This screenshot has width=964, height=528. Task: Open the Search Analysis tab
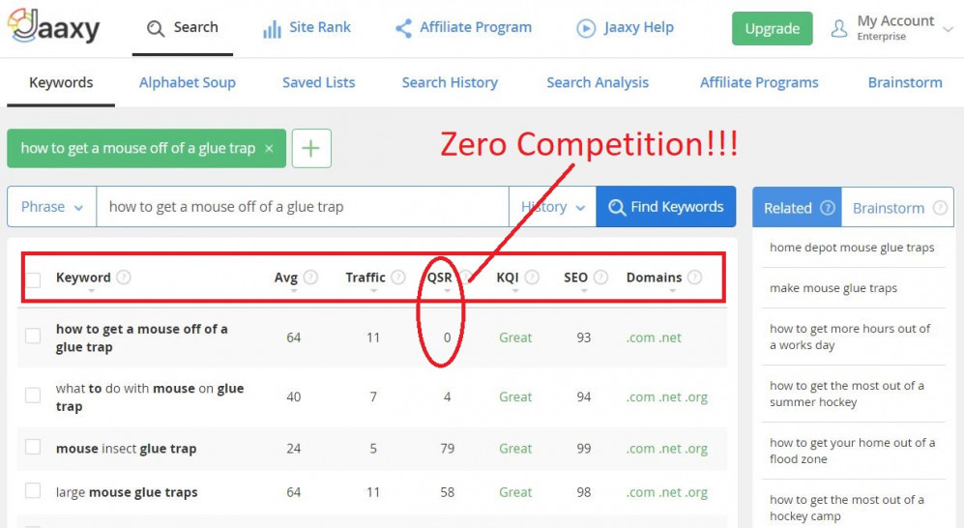pos(598,82)
